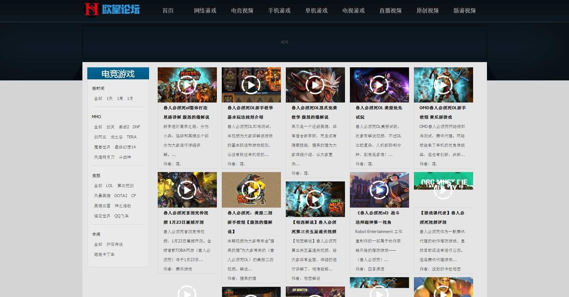Viewport: 569px width, 297px height.
Task: Choose the CF game filter
Action: [134, 196]
